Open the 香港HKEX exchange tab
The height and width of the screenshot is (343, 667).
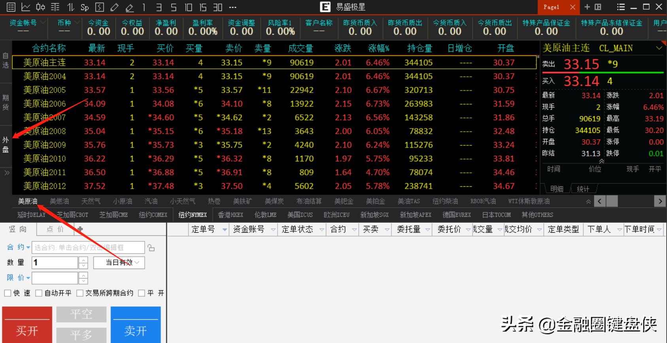tap(230, 215)
